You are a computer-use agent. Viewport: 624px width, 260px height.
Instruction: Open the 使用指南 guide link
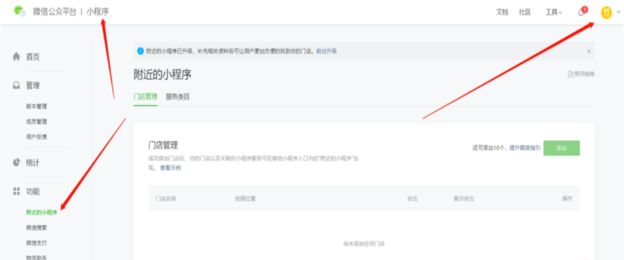click(581, 74)
